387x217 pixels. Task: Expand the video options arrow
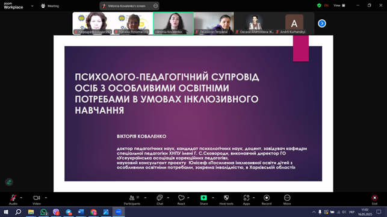click(x=46, y=198)
